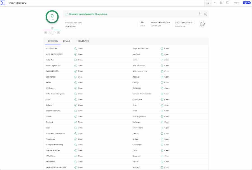Viewport: 252px width, 170px height.
Task: Open the apps grid icon
Action: coord(221,3)
